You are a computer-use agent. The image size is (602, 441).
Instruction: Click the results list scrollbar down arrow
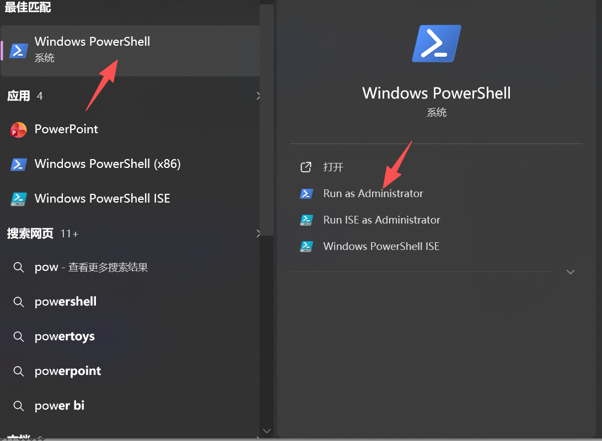point(266,431)
